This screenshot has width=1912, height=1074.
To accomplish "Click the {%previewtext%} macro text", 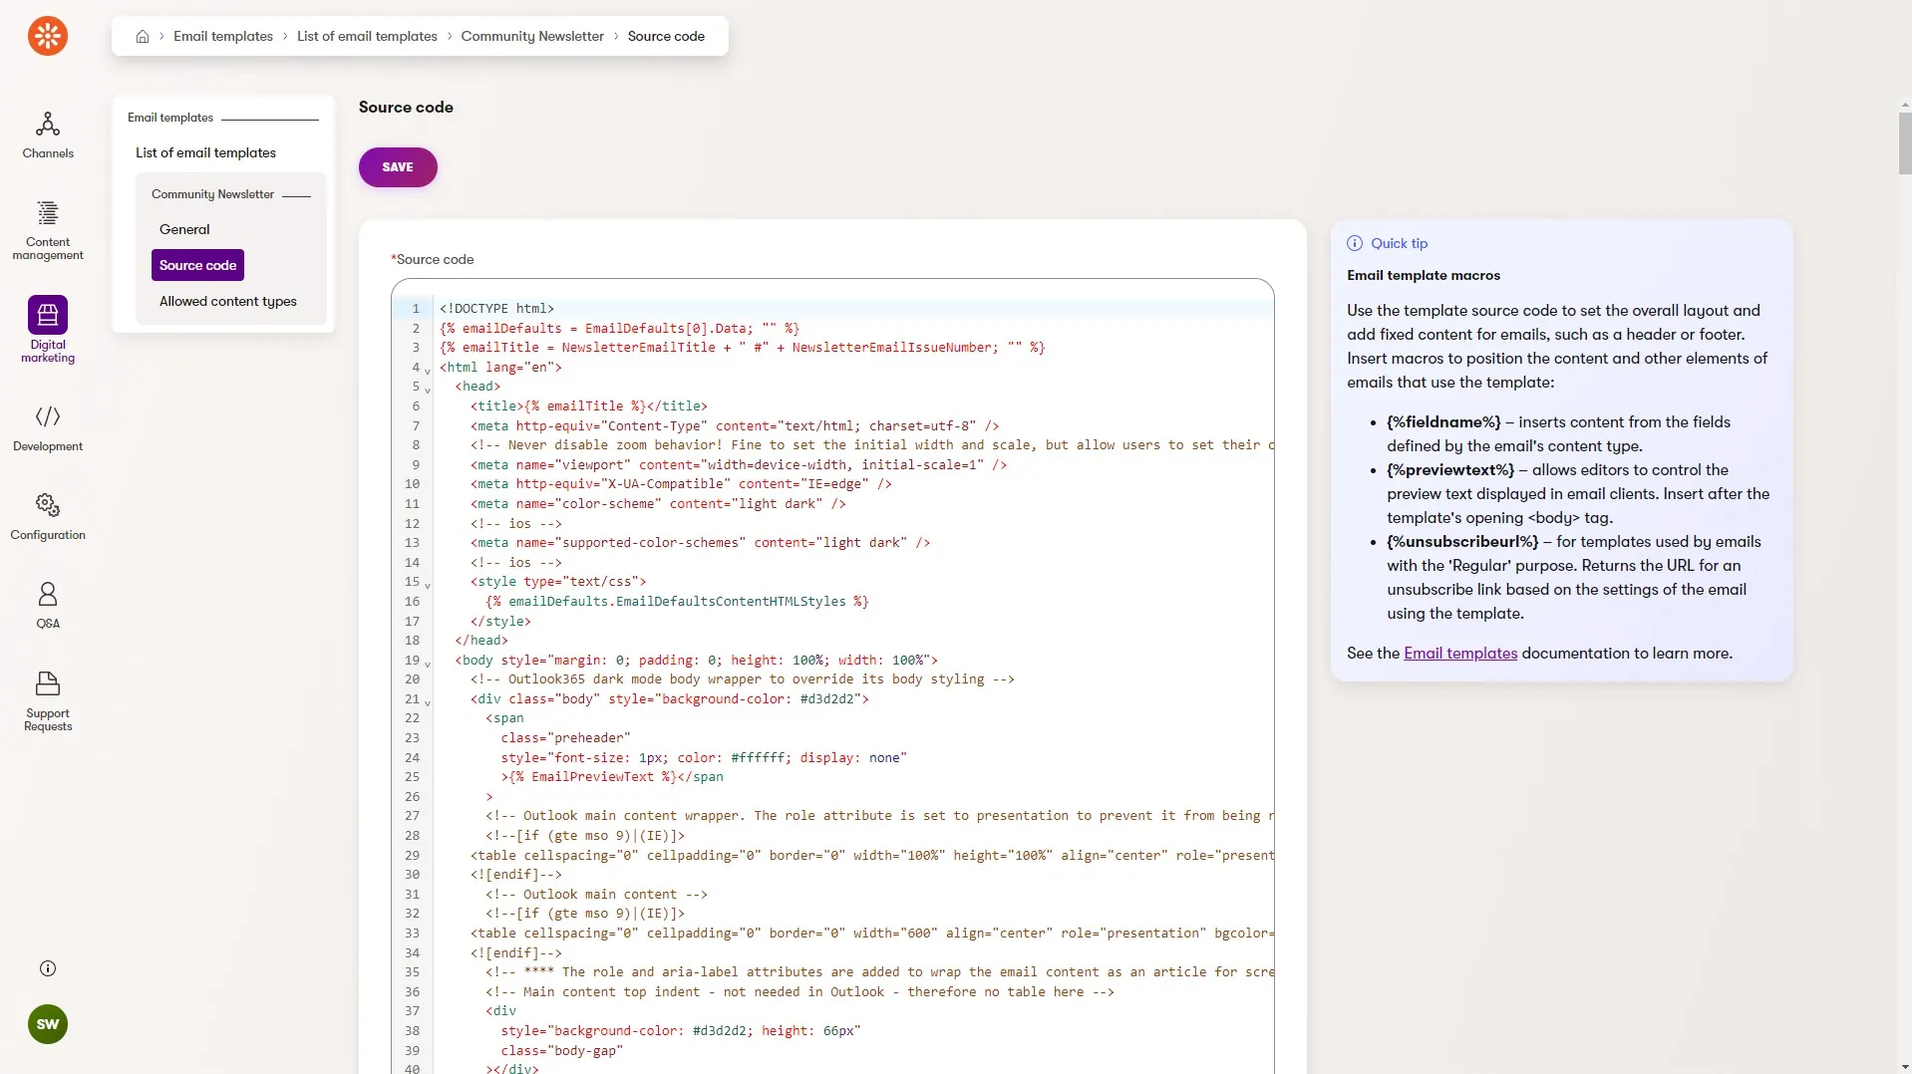I will pos(1449,470).
